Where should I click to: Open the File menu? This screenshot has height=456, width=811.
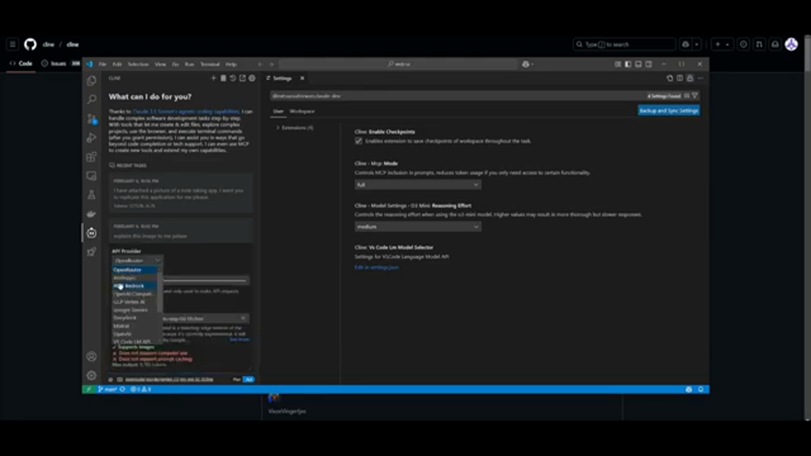coord(103,64)
